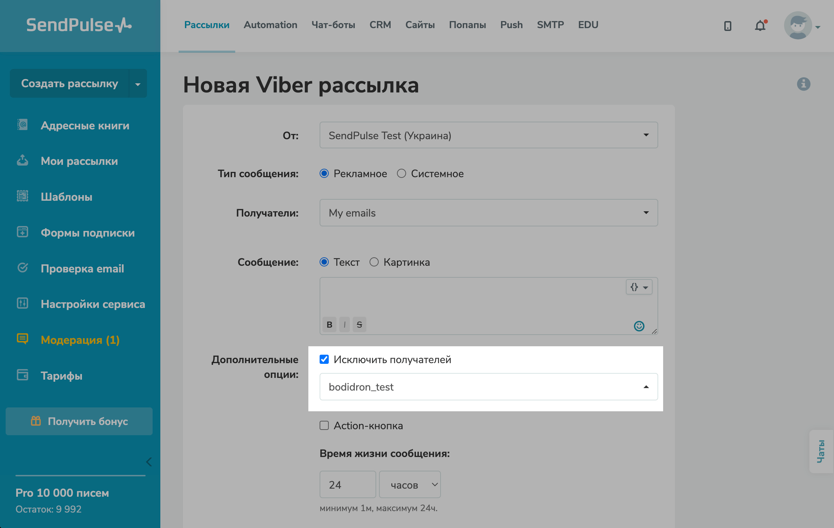Select the Системное message type
The height and width of the screenshot is (528, 834).
point(402,173)
